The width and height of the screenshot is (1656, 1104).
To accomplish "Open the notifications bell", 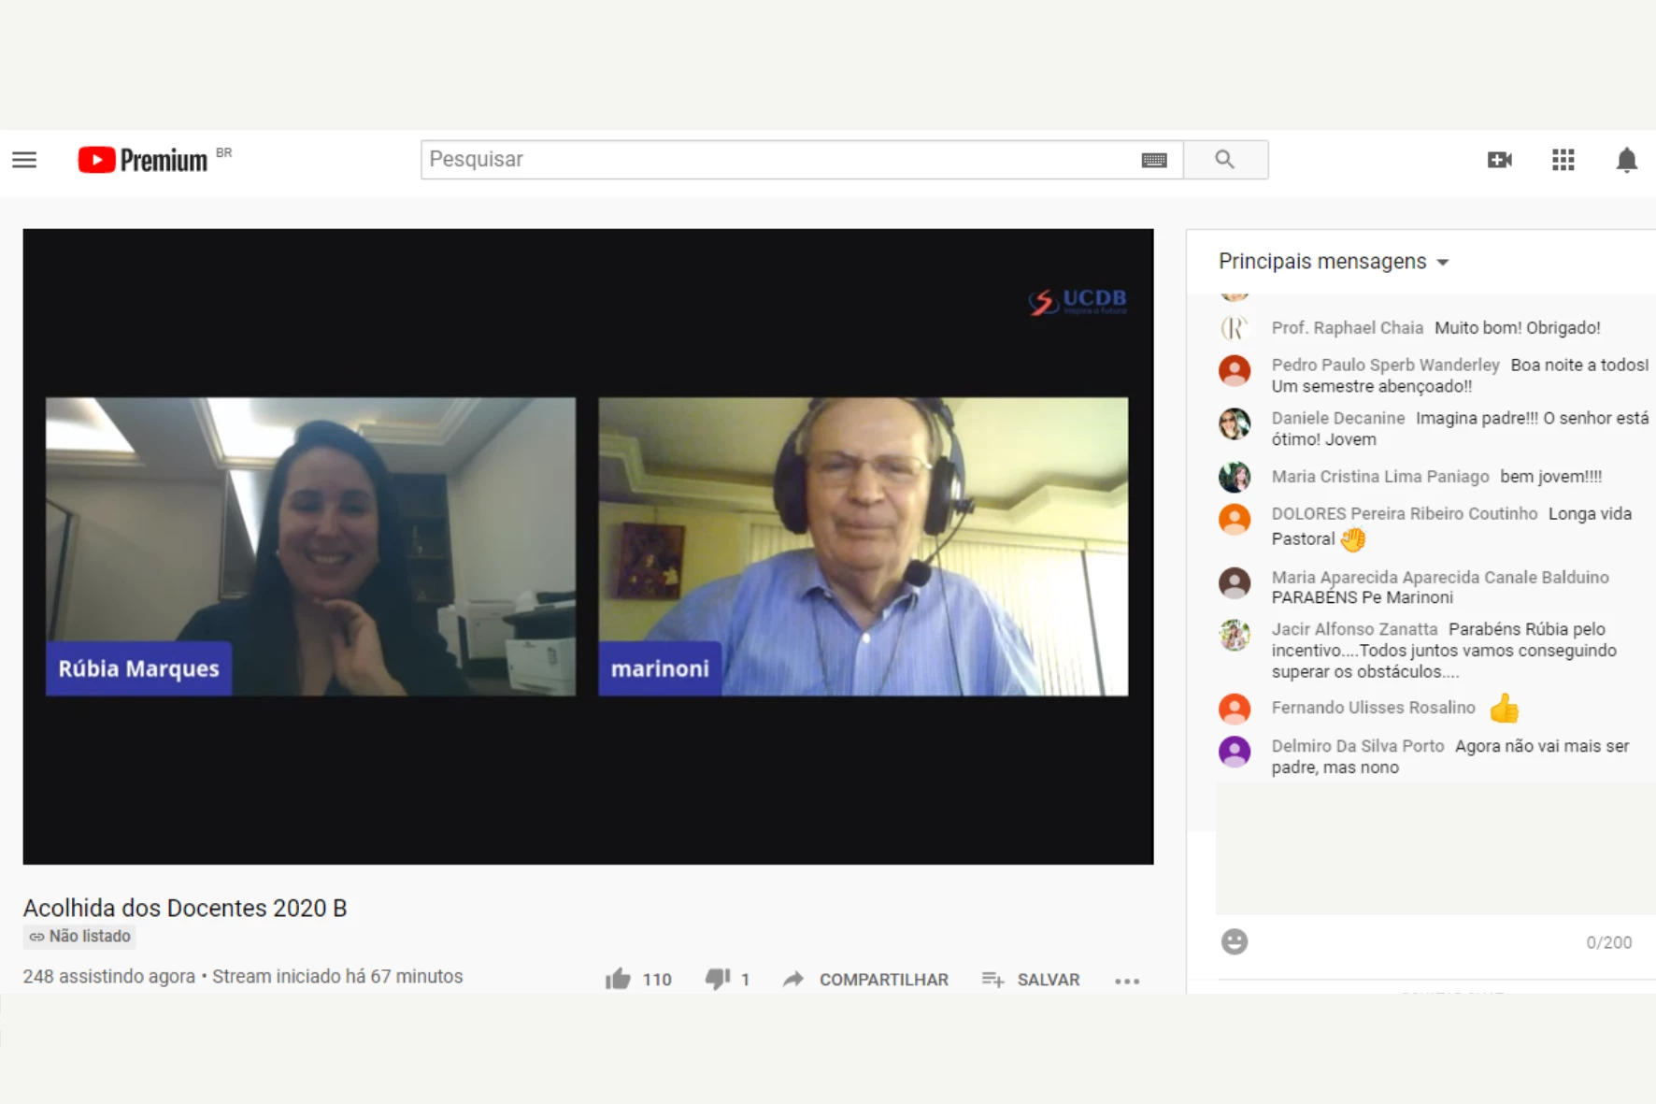I will (1626, 160).
